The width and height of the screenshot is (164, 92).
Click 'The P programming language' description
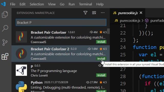coord(54,71)
